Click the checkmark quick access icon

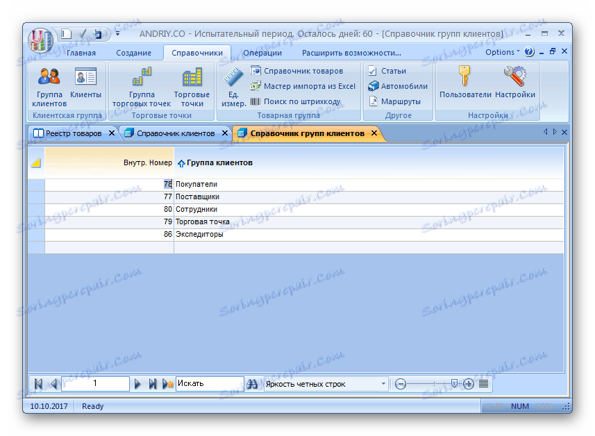pos(83,34)
